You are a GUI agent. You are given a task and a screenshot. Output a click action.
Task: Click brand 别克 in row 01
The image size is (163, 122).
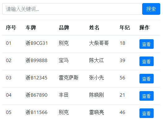click(x=64, y=43)
